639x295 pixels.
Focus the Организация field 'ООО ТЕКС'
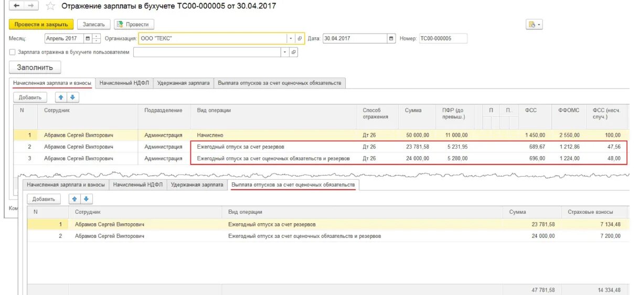tap(212, 38)
